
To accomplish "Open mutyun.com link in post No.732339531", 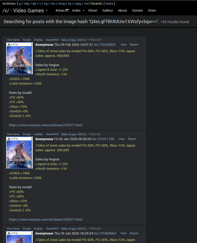I will [46, 125].
